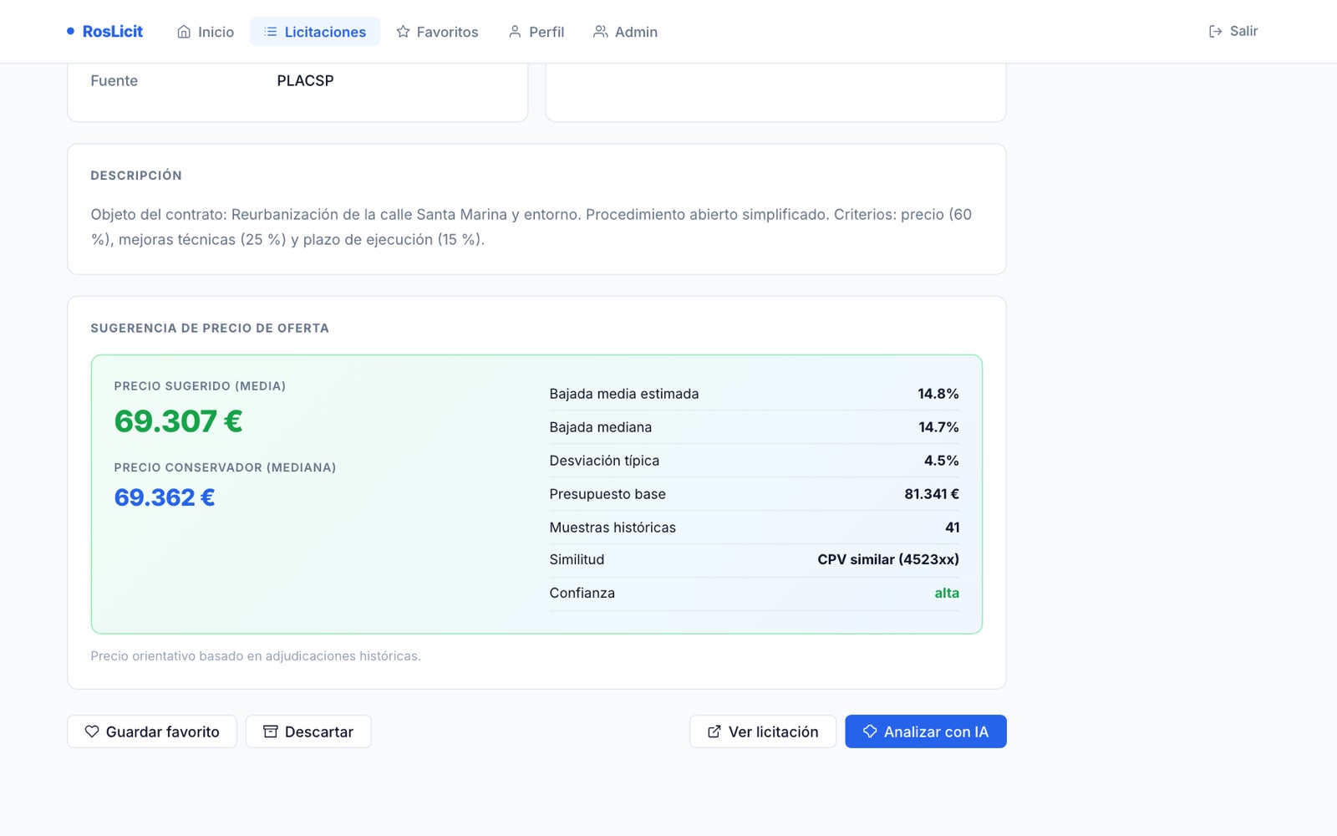Click the users icon beside Admin
This screenshot has height=836, width=1337.
coord(600,32)
